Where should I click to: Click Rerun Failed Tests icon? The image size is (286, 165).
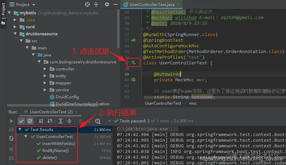tap(11, 130)
